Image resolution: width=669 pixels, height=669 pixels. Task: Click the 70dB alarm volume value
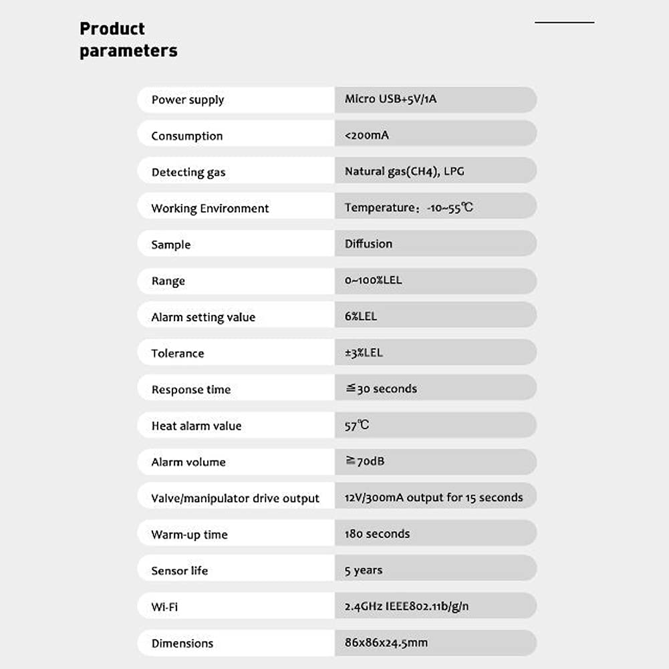click(x=366, y=461)
